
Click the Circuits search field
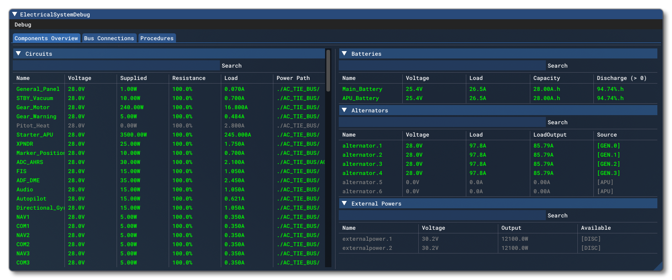pos(114,65)
